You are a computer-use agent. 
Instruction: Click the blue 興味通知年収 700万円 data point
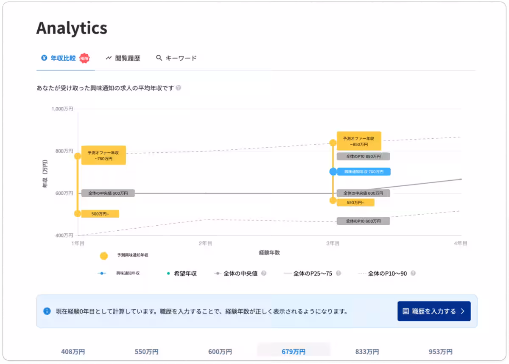tap(333, 172)
